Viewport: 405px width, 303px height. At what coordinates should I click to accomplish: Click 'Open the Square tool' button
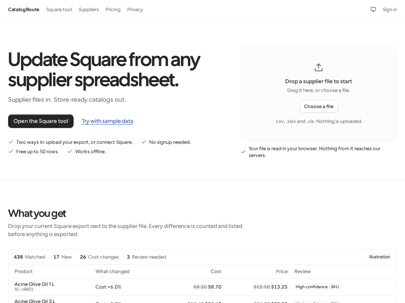[x=41, y=121]
